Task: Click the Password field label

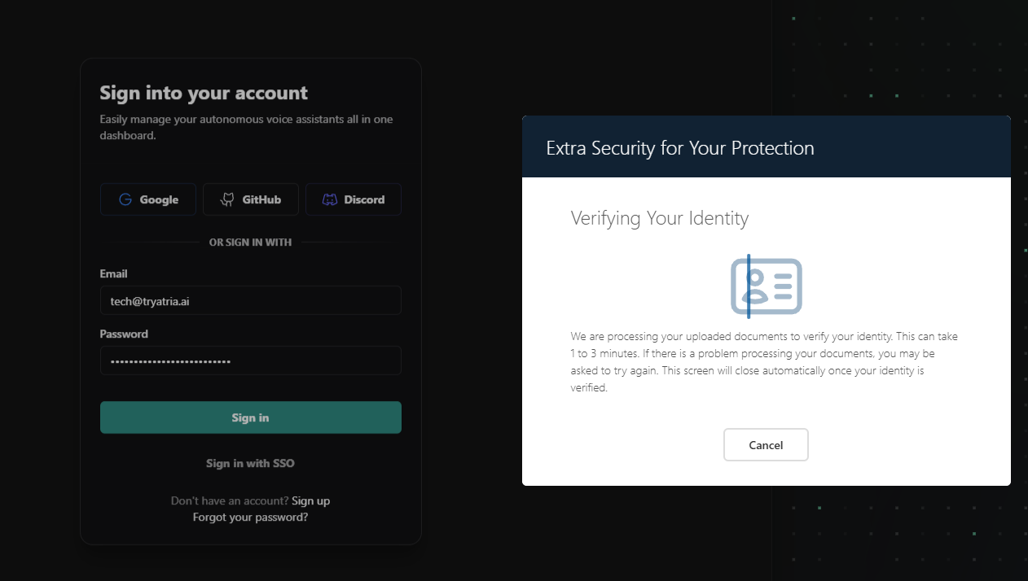Action: tap(124, 334)
